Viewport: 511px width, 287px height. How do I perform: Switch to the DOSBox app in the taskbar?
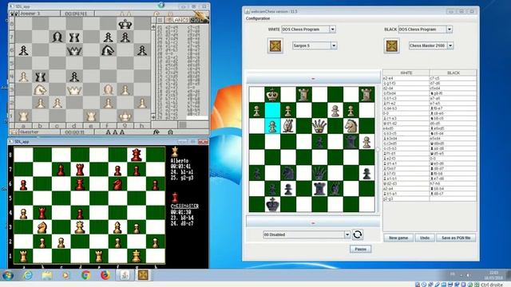tap(144, 275)
